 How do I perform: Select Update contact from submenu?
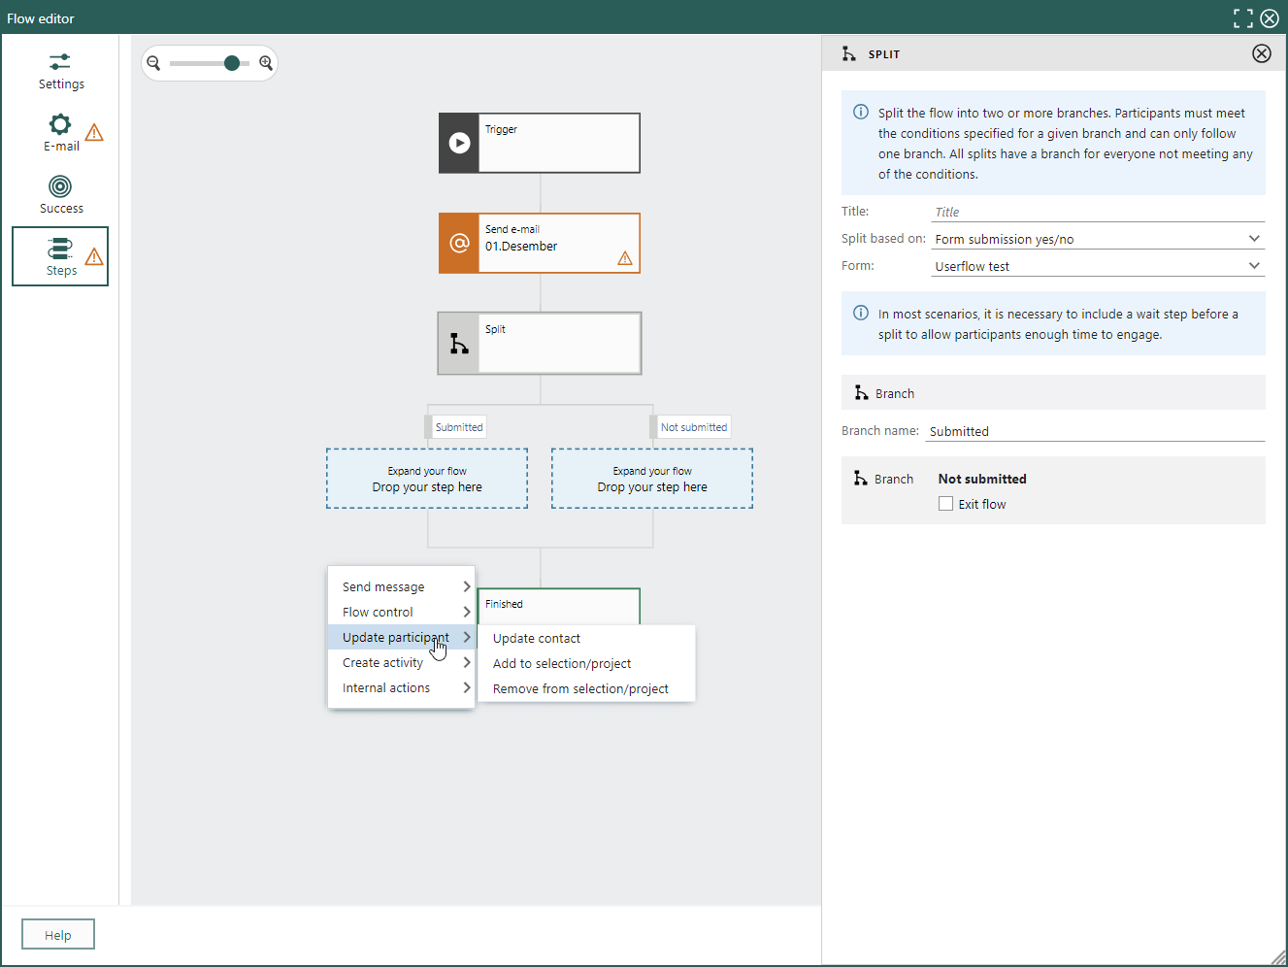coord(586,638)
